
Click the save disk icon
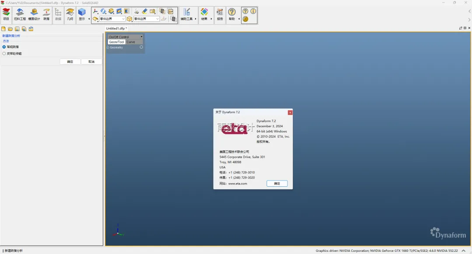(x=17, y=29)
